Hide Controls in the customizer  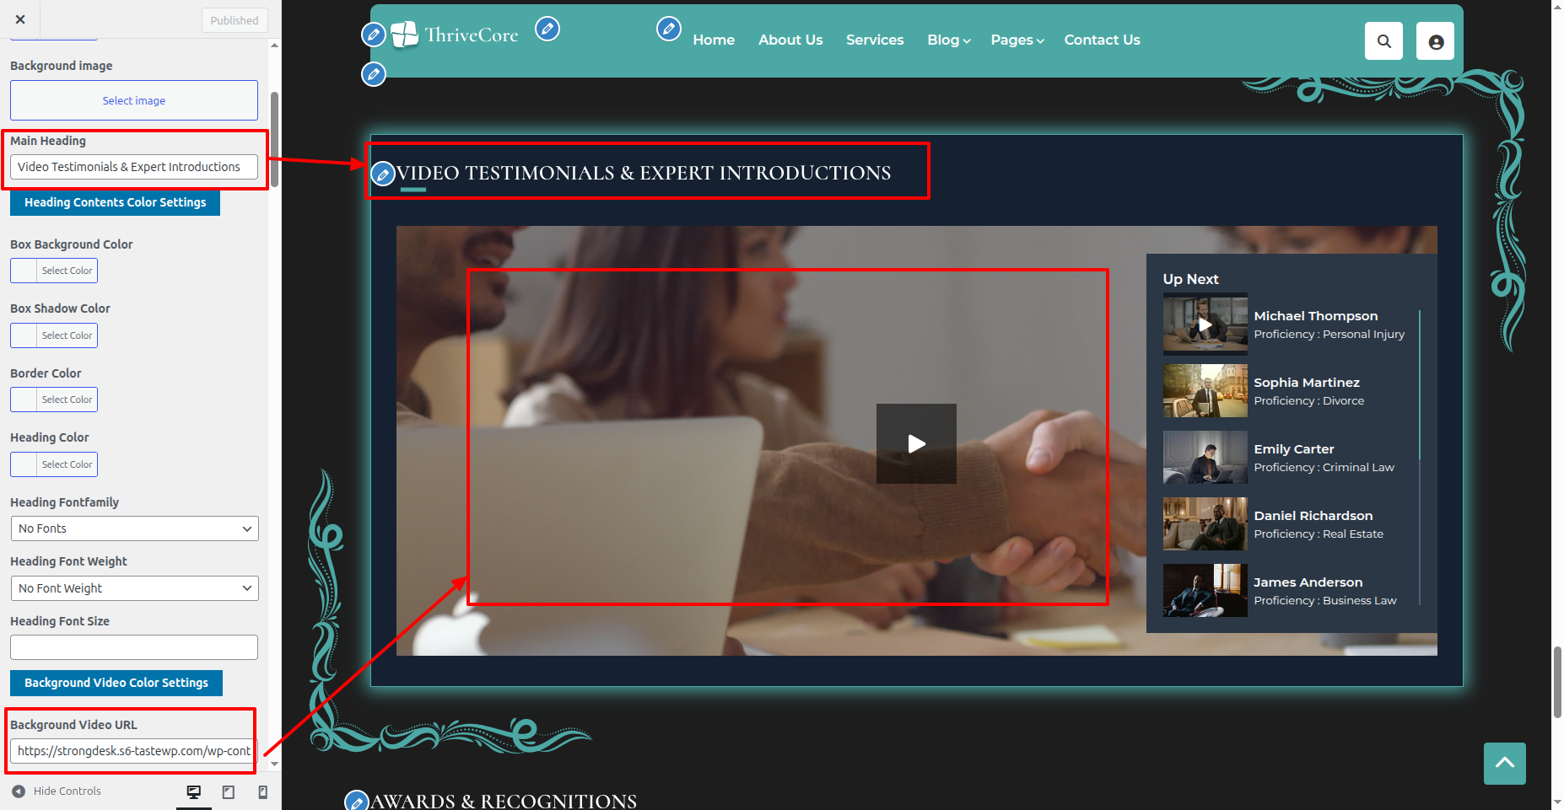57,791
